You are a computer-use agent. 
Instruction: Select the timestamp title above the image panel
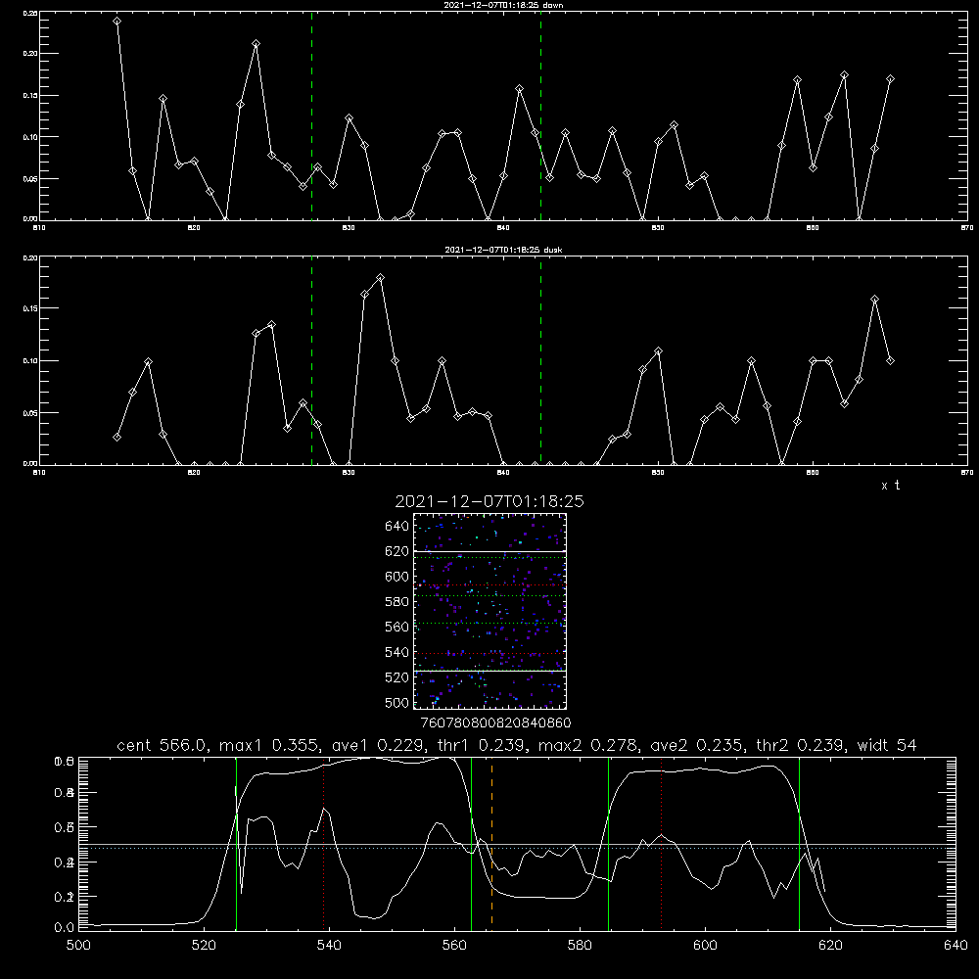[x=489, y=501]
